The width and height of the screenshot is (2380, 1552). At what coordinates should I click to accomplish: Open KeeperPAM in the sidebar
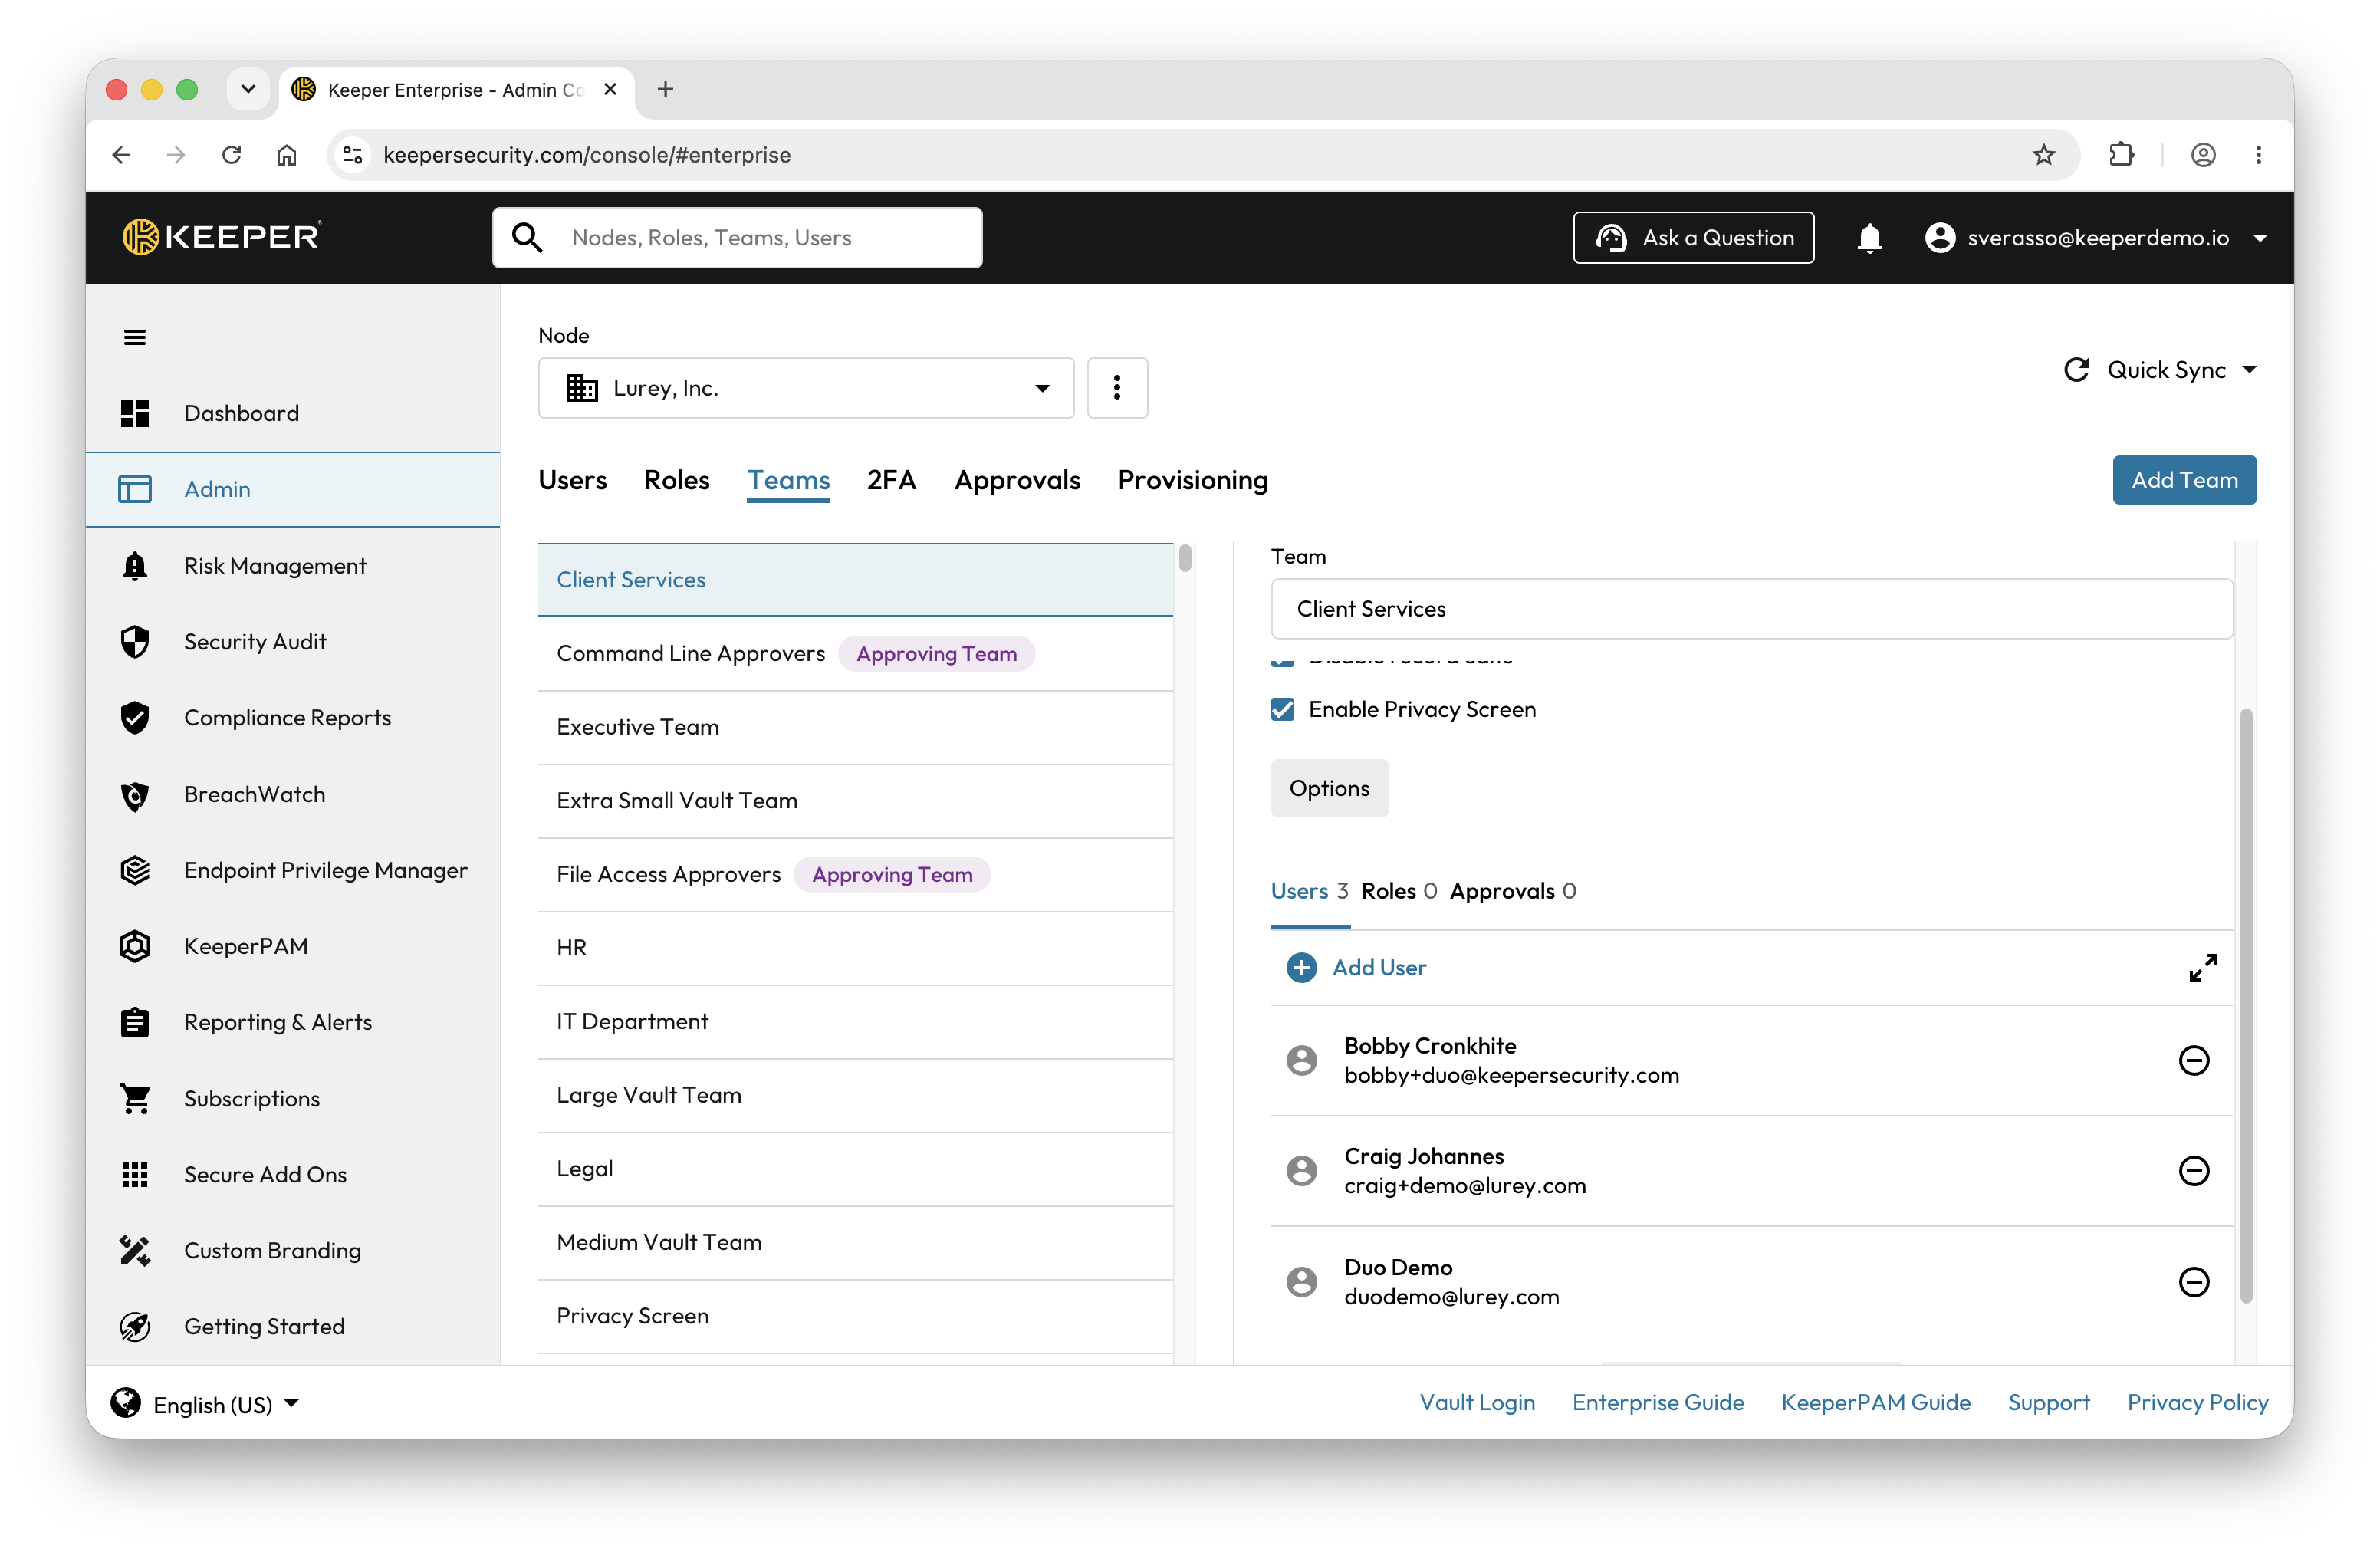[245, 946]
